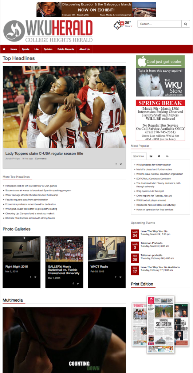Open the Sports menu

point(25,49)
